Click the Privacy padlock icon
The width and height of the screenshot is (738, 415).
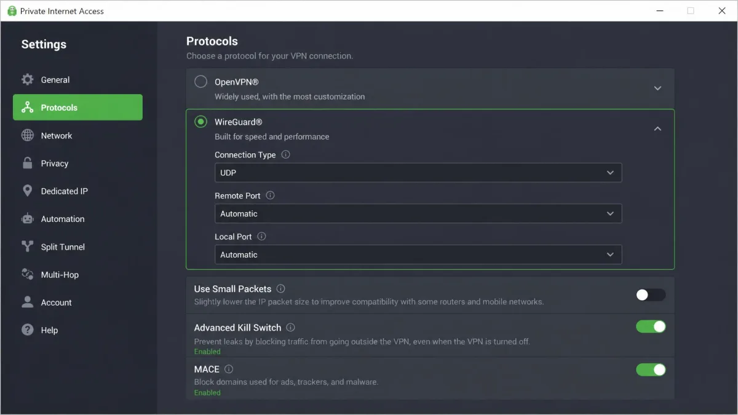pos(28,163)
